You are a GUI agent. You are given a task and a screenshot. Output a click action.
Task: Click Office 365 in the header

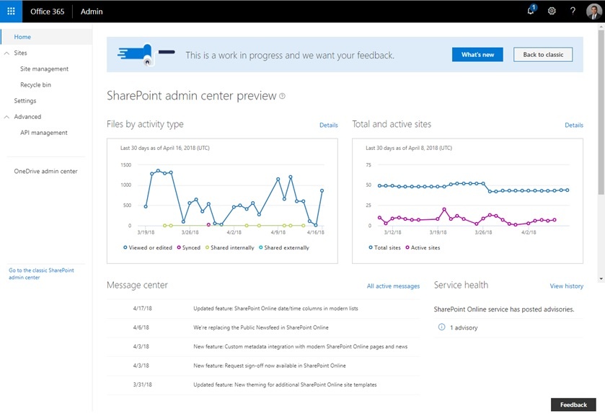(47, 12)
